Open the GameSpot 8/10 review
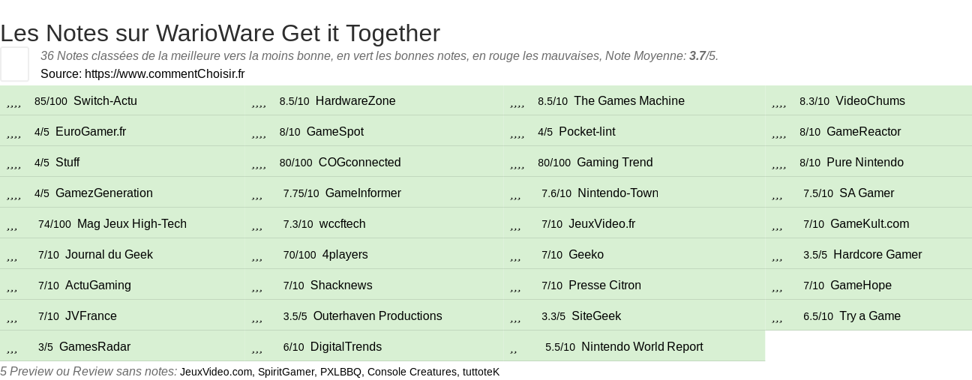This screenshot has width=972, height=380. (335, 132)
